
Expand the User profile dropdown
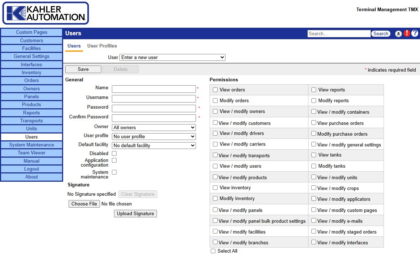point(154,137)
